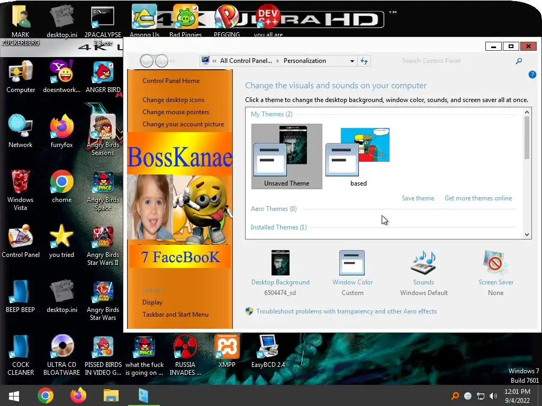Image resolution: width=542 pixels, height=406 pixels.
Task: Open Change your account picture link
Action: point(183,124)
